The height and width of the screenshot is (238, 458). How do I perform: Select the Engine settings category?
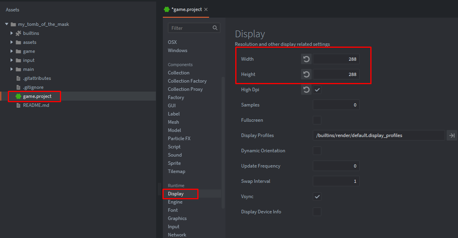(x=175, y=202)
